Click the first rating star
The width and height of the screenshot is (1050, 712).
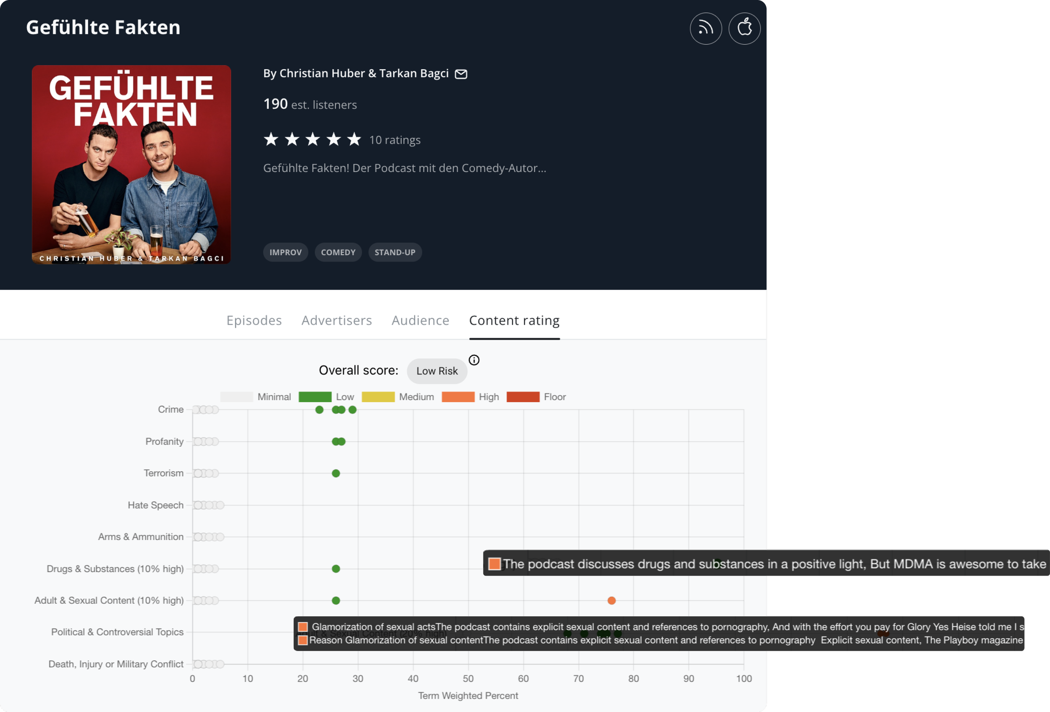[x=271, y=139]
